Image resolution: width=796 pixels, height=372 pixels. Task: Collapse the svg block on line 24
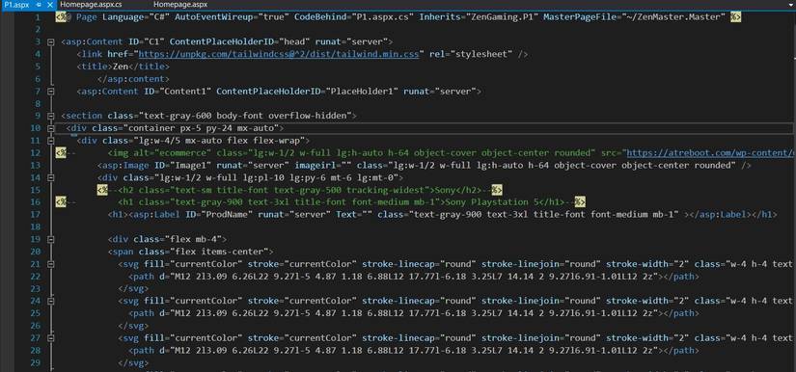(x=51, y=302)
